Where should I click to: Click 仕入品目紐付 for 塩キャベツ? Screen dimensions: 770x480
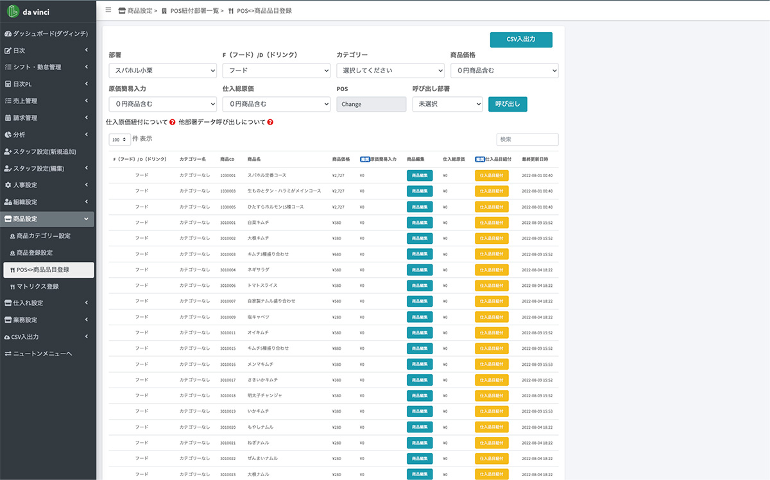click(x=492, y=317)
